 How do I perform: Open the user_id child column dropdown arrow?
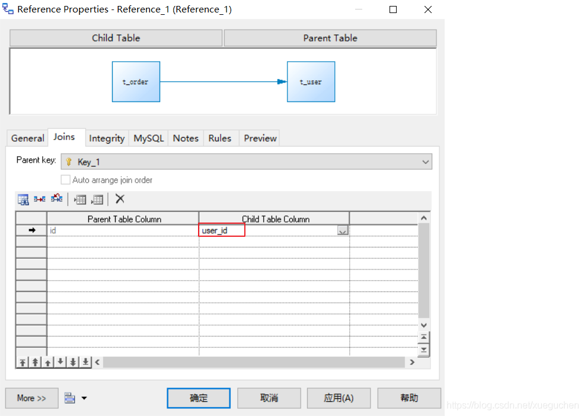coord(343,231)
